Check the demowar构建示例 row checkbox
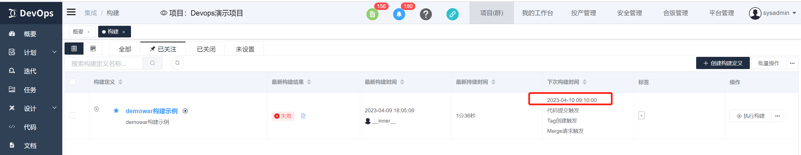This screenshot has height=155, width=801. tap(72, 115)
